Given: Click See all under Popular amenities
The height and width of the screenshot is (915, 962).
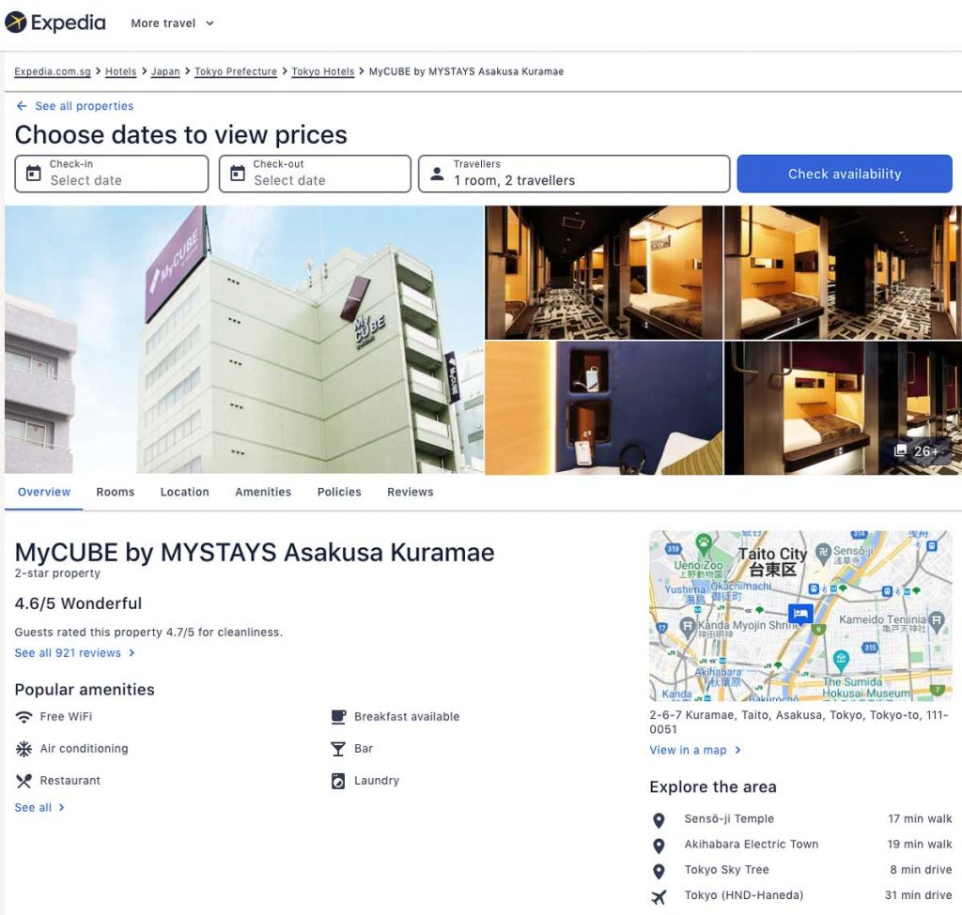Looking at the screenshot, I should tap(33, 807).
